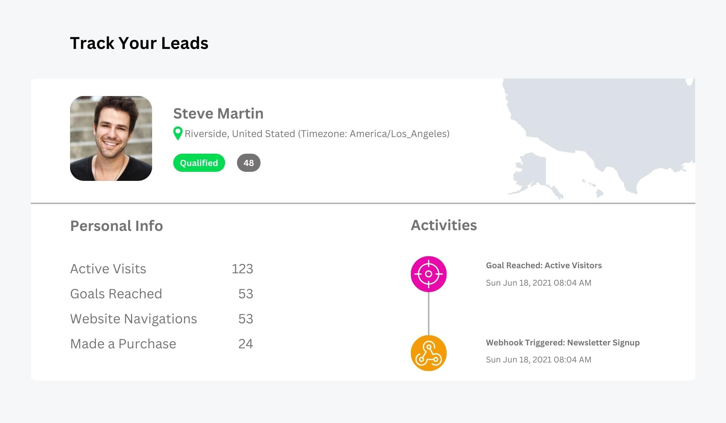Click the green location pin icon
This screenshot has width=726, height=423.
coord(178,133)
